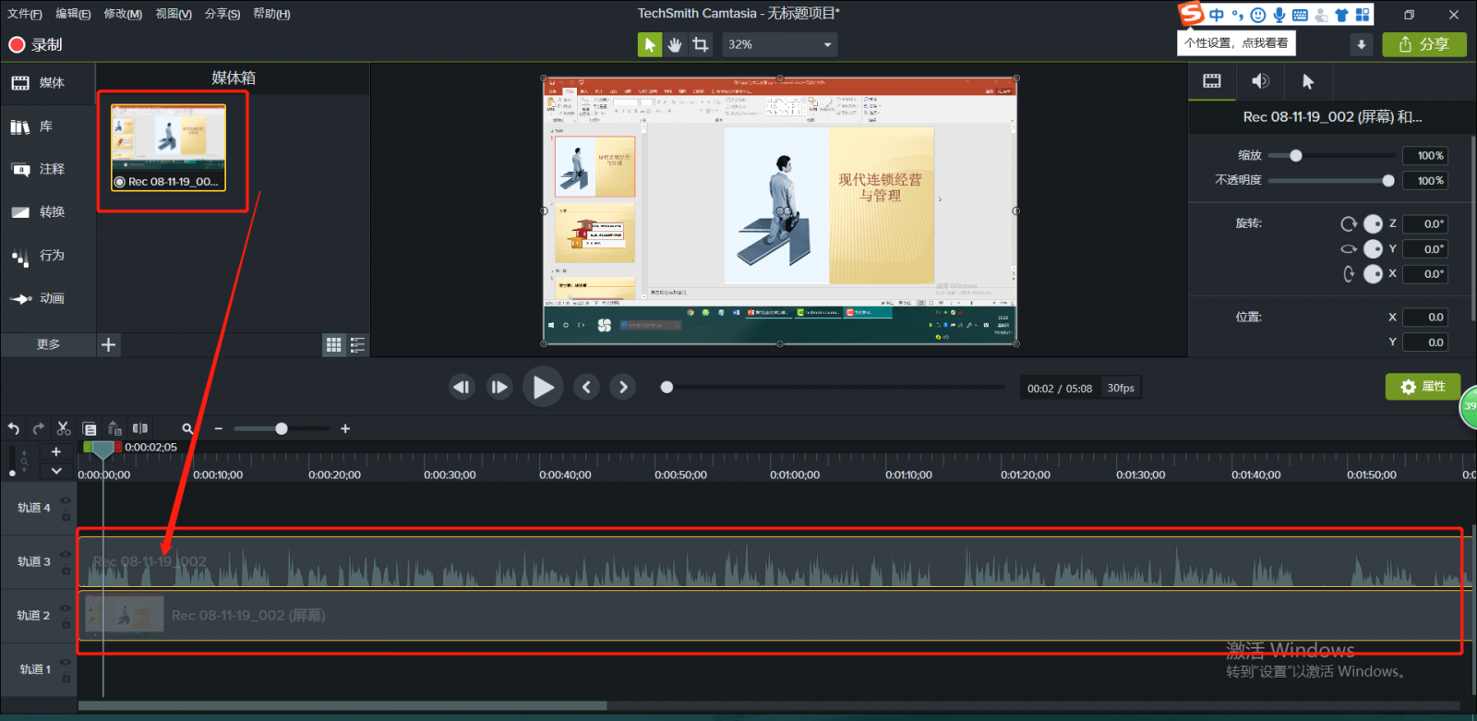
Task: Open the Cursor properties tab icon
Action: click(1307, 81)
